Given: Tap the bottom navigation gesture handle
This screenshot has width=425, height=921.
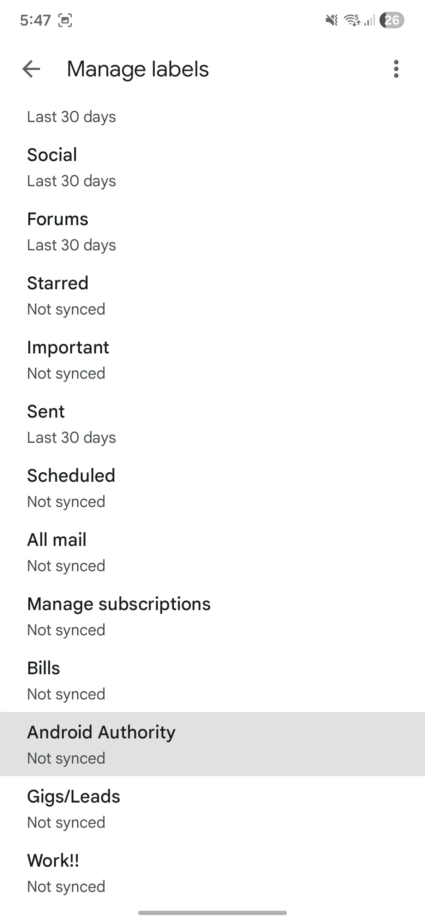Looking at the screenshot, I should [x=213, y=913].
